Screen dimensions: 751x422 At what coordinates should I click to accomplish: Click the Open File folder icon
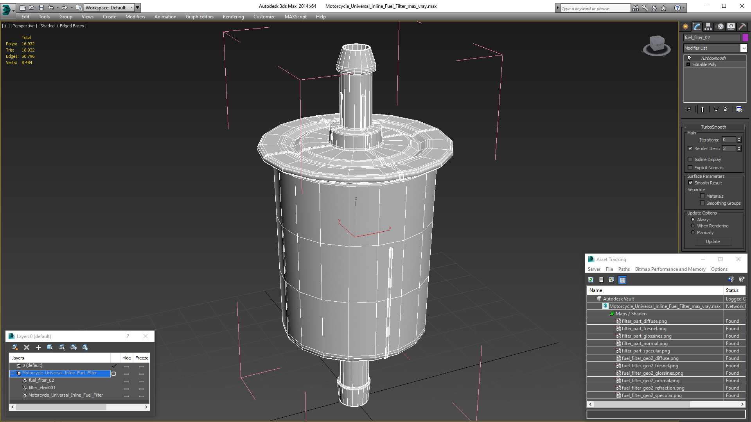(x=32, y=7)
